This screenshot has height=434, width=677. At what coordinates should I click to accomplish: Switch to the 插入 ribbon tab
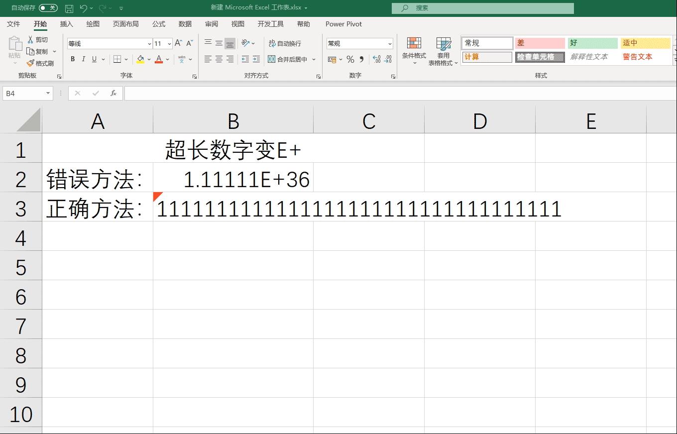[x=67, y=23]
